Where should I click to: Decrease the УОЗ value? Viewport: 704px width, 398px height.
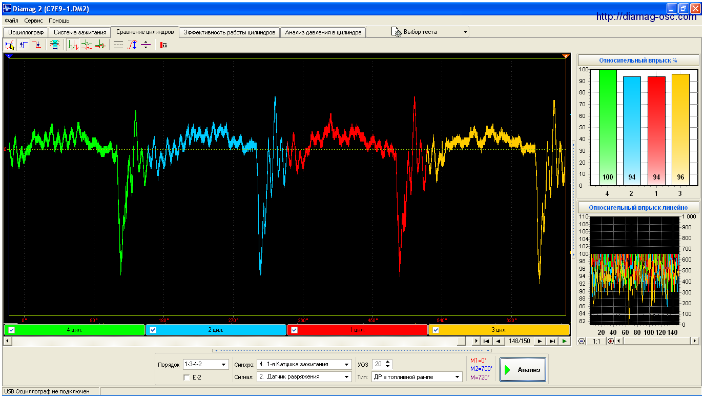click(388, 366)
